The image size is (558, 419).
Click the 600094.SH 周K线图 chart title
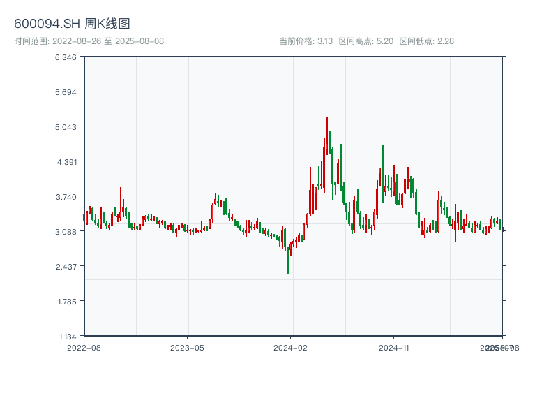point(72,24)
